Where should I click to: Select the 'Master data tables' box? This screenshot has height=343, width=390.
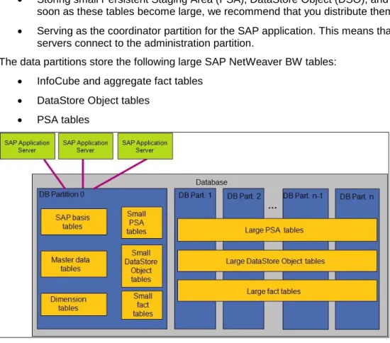click(x=74, y=264)
